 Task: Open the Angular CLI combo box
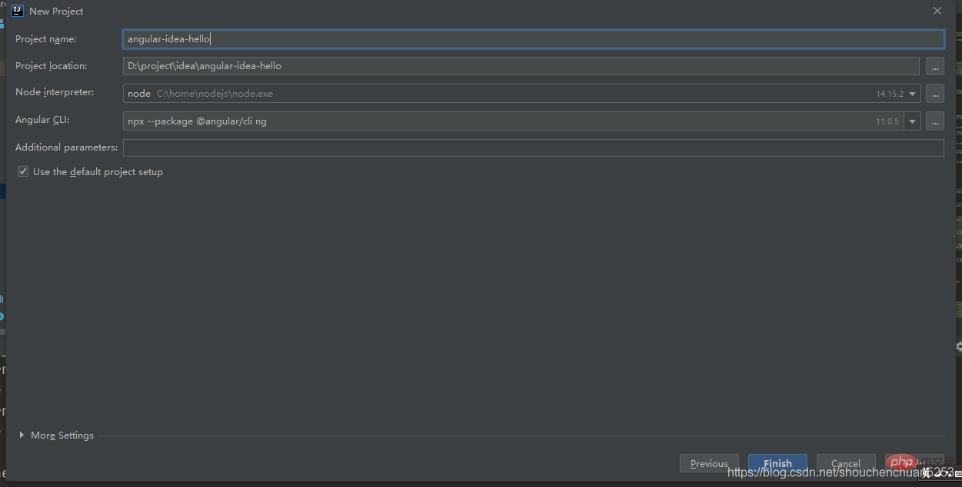pos(521,121)
